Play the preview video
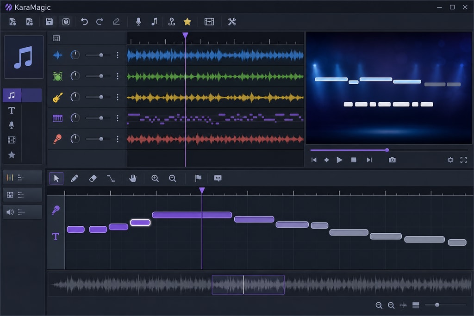The width and height of the screenshot is (474, 316). click(339, 160)
